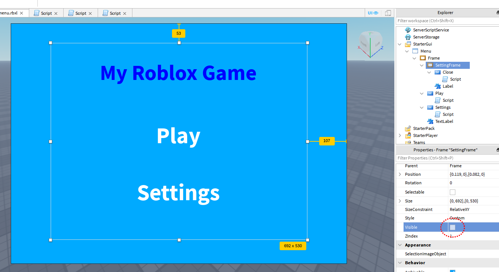Collapse the StarterGui tree node
The height and width of the screenshot is (272, 499).
399,44
